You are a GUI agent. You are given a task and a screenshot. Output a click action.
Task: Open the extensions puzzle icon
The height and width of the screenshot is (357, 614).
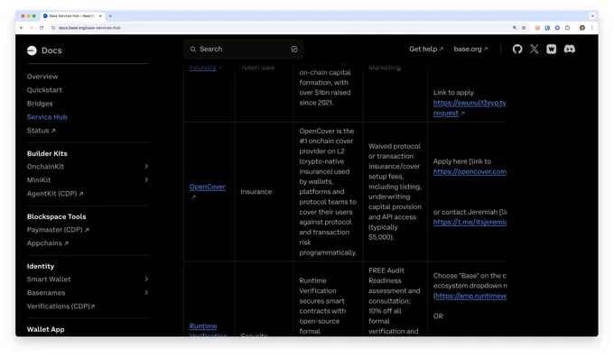(567, 28)
